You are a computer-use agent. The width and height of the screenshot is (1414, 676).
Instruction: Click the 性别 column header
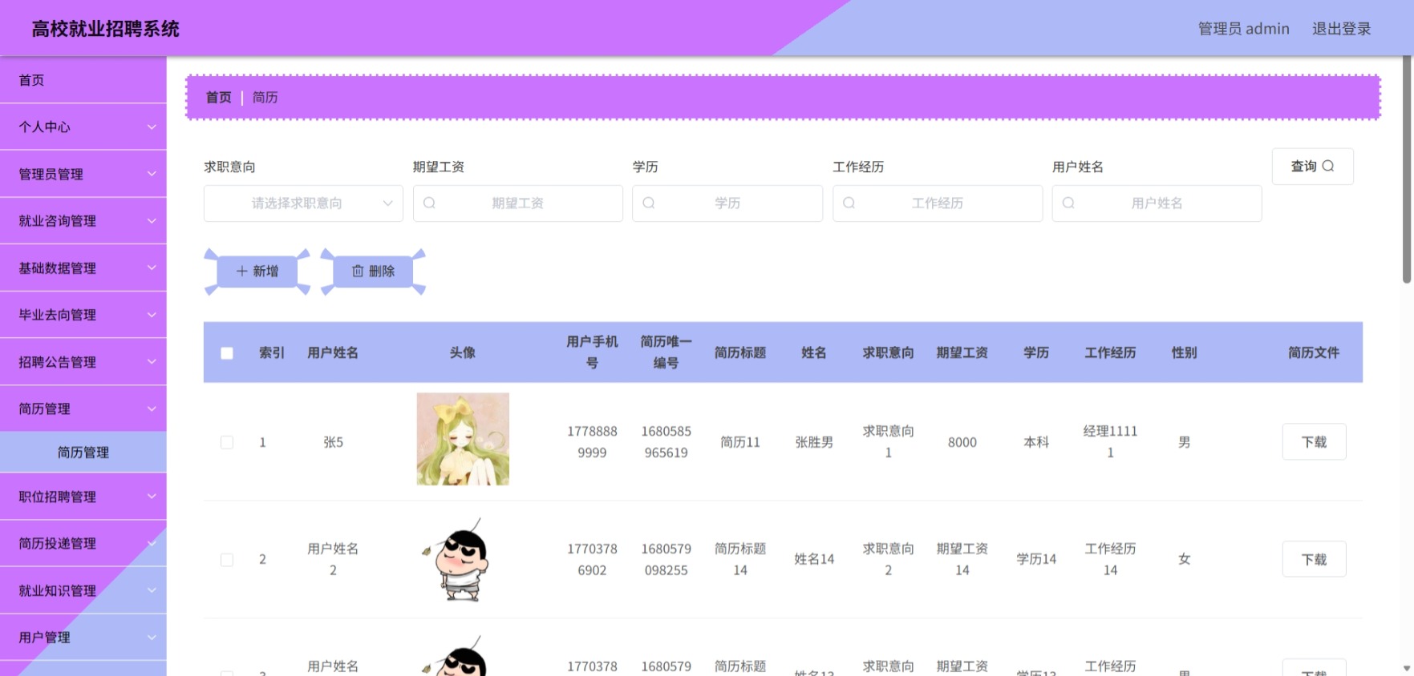pyautogui.click(x=1184, y=352)
